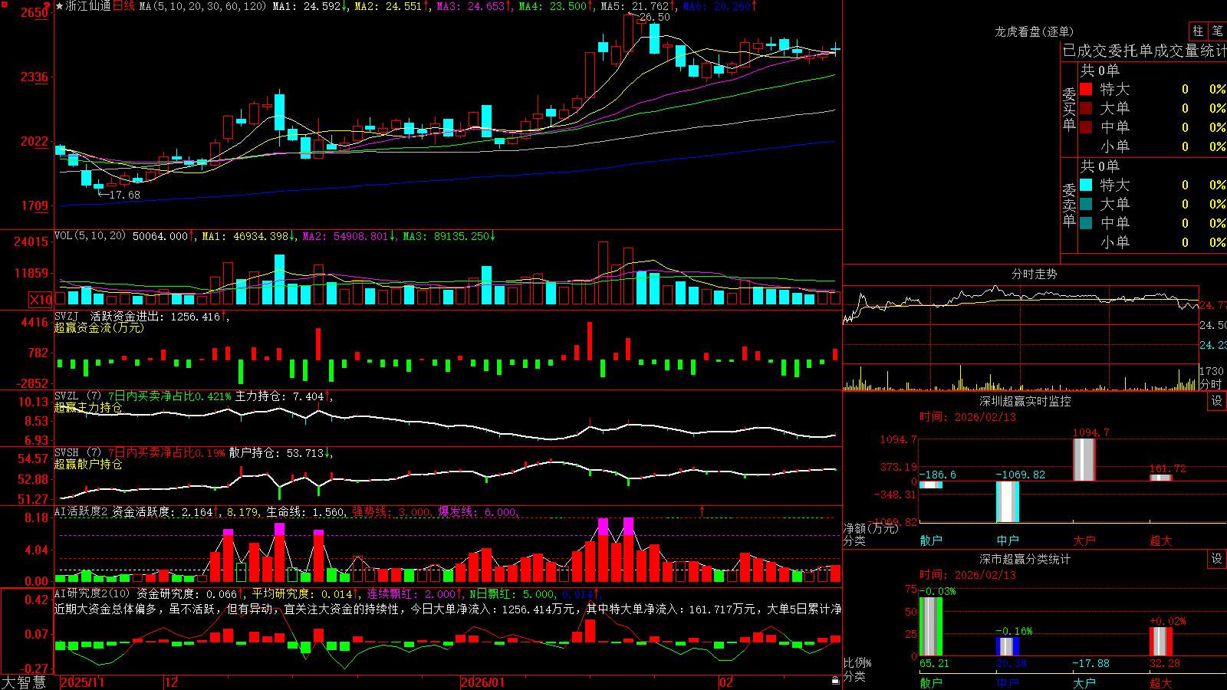The image size is (1227, 690).
Task: Click the AI活跃度2 indicator label
Action: 81,511
